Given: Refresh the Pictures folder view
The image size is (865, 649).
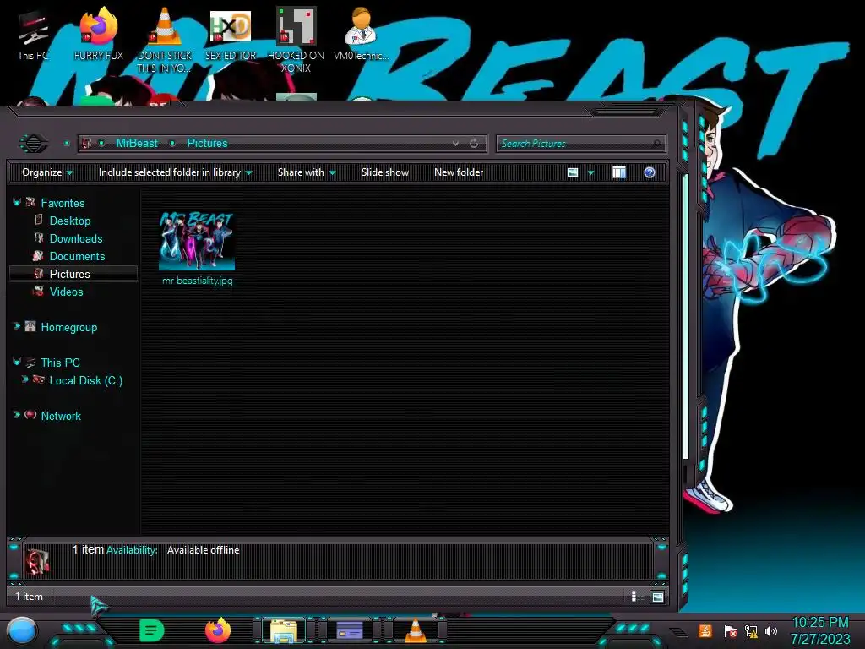Looking at the screenshot, I should point(474,144).
